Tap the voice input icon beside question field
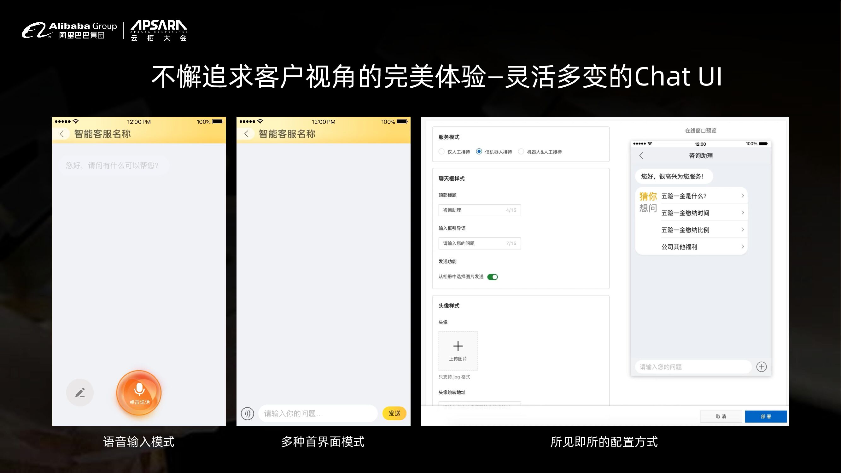 247,414
